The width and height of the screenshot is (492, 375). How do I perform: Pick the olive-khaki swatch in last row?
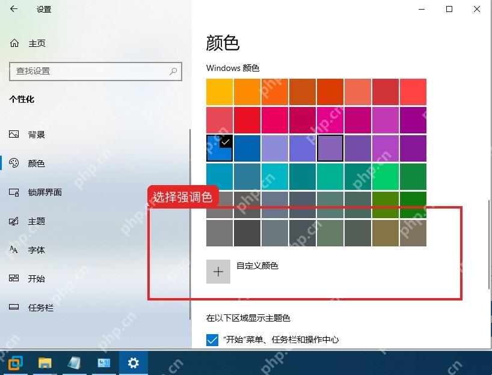(386, 233)
